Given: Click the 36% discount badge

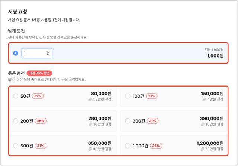Looking at the screenshot, I should (156, 146).
